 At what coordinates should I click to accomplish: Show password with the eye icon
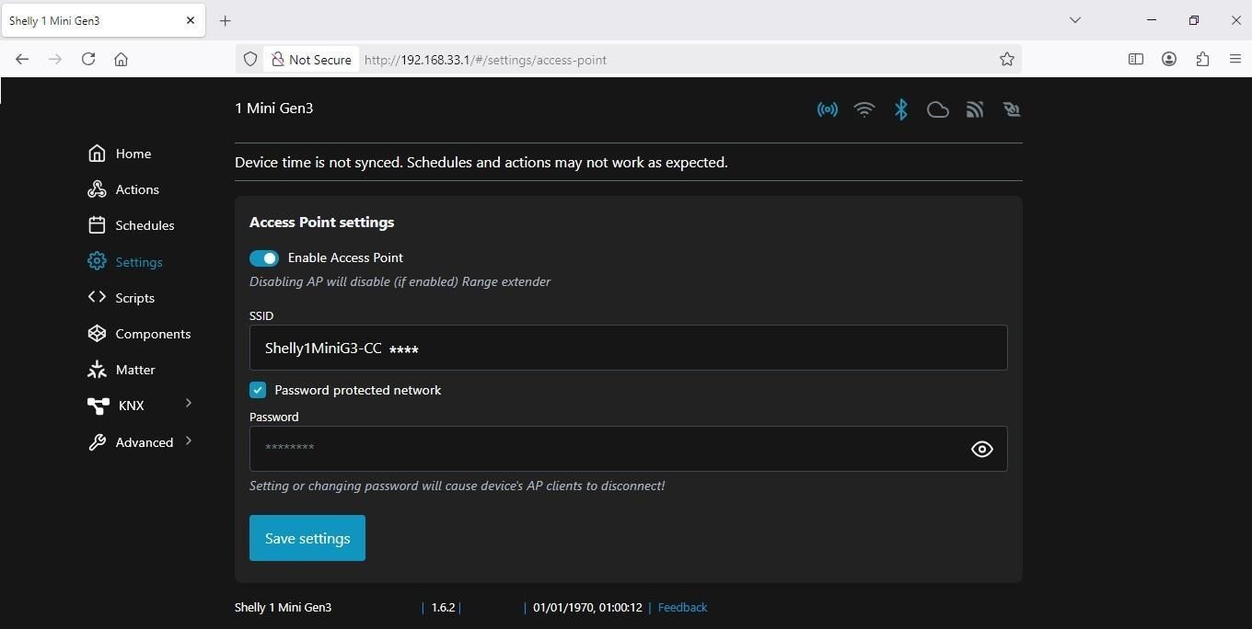point(982,449)
